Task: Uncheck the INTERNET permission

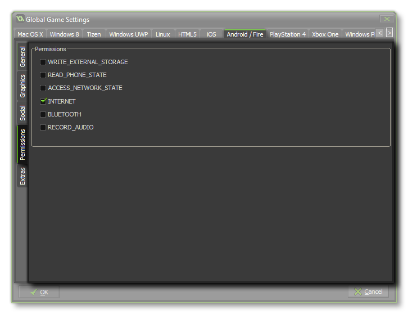Action: click(x=43, y=101)
